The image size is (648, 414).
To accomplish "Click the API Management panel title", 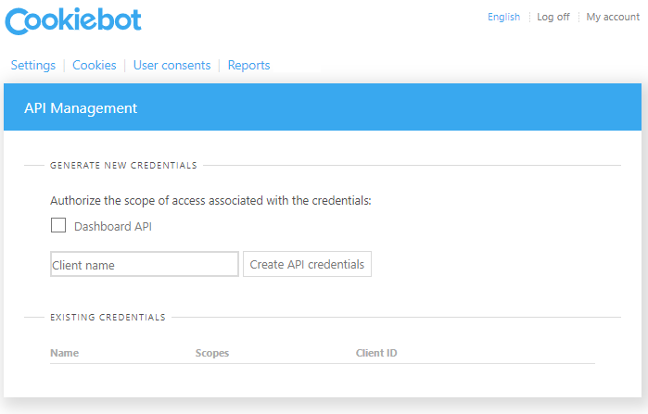I will (x=81, y=108).
